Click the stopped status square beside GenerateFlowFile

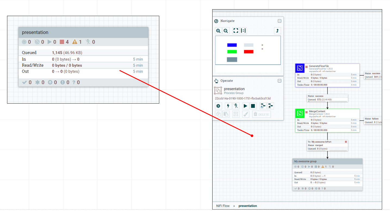(307, 67)
